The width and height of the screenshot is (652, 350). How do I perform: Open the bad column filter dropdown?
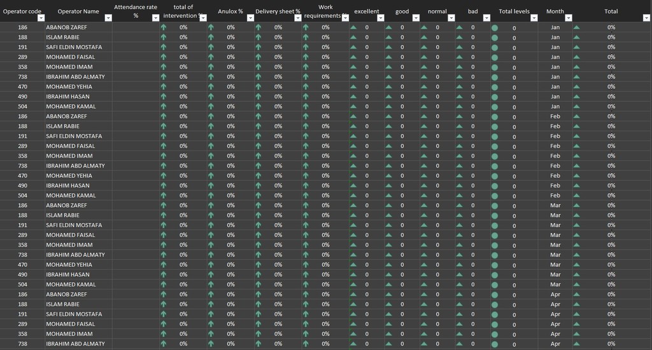point(486,18)
